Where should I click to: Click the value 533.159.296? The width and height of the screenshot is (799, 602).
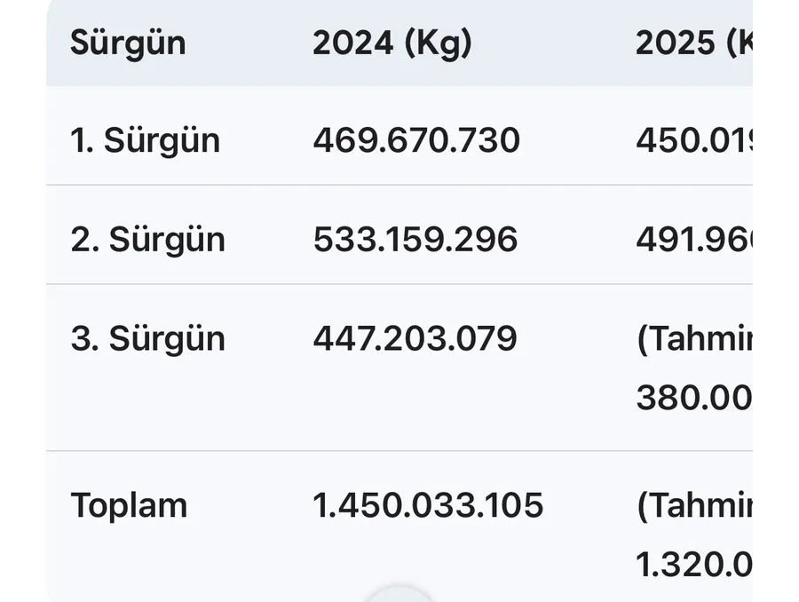coord(415,240)
